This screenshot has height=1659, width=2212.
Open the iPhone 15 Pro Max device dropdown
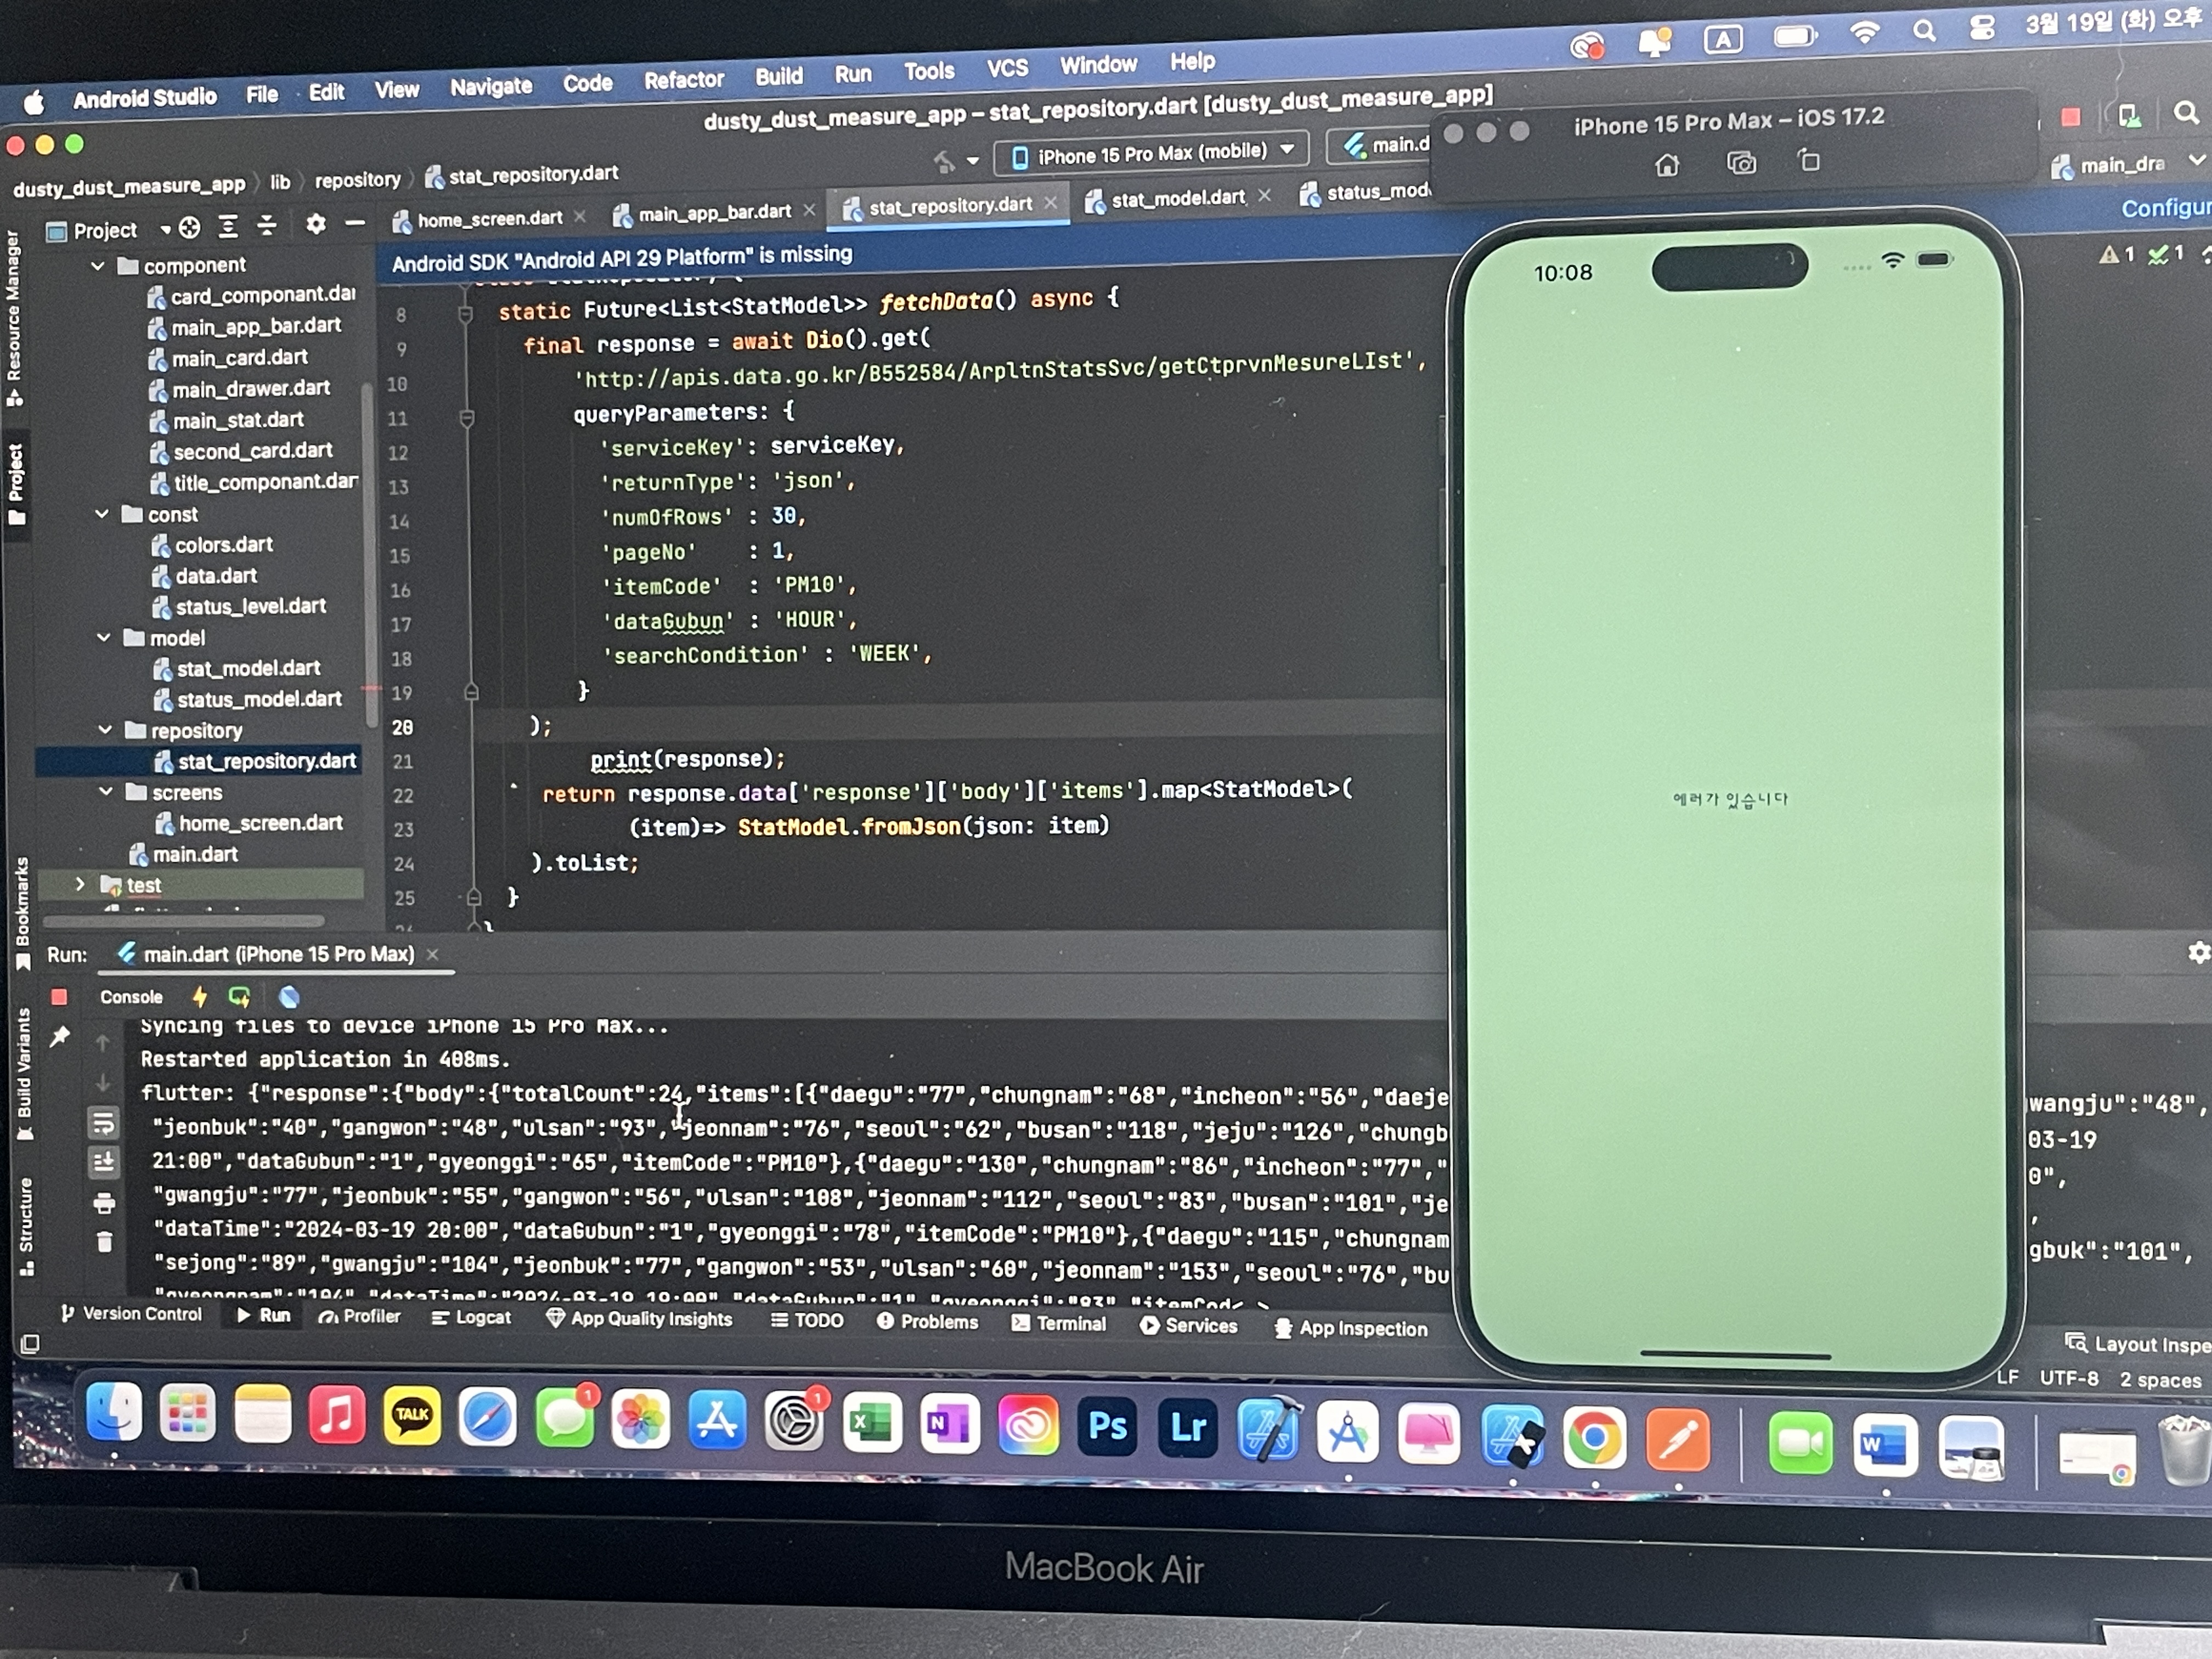point(1152,154)
